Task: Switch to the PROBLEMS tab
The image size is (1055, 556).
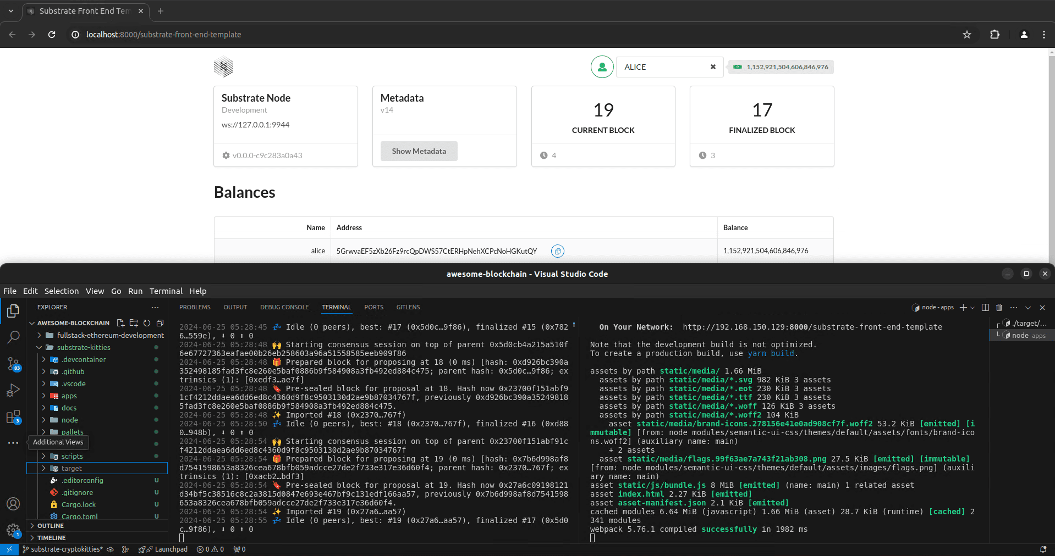Action: [x=195, y=308]
